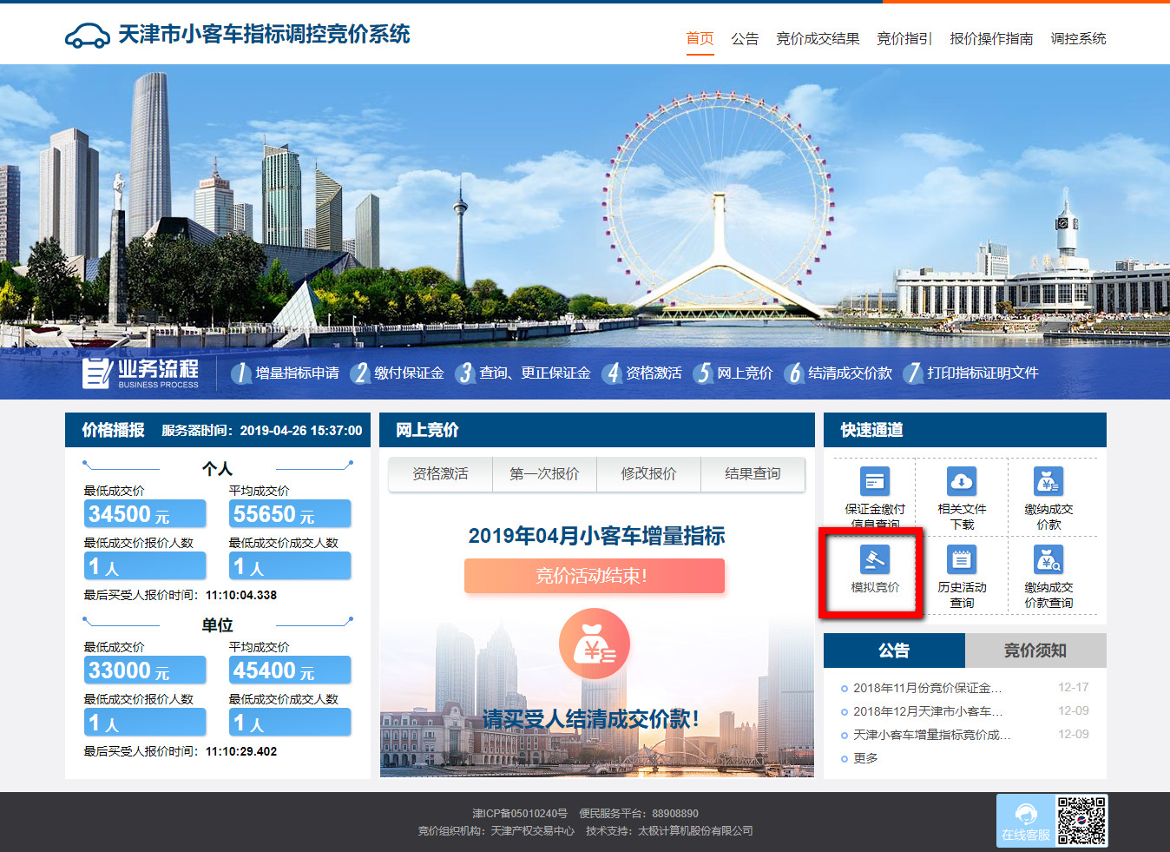Image resolution: width=1170 pixels, height=852 pixels.
Task: Open 报价操作指南 navigation item
Action: [991, 38]
